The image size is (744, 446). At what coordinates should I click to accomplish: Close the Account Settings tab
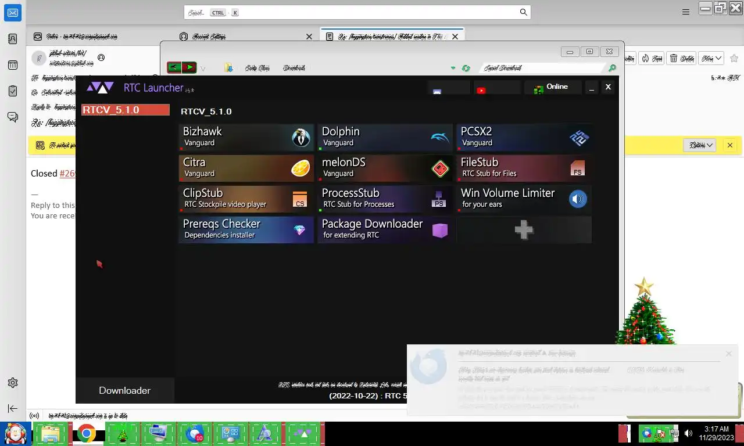(309, 36)
